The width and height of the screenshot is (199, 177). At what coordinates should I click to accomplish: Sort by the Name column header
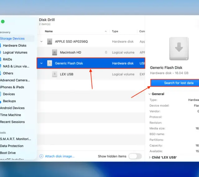[x=49, y=31]
